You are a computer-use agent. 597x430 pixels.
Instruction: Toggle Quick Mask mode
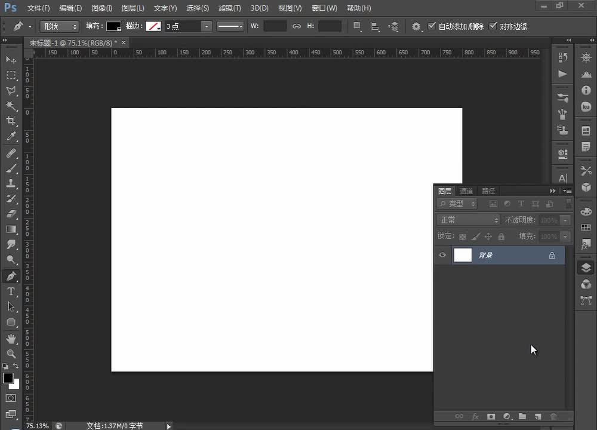(x=11, y=398)
